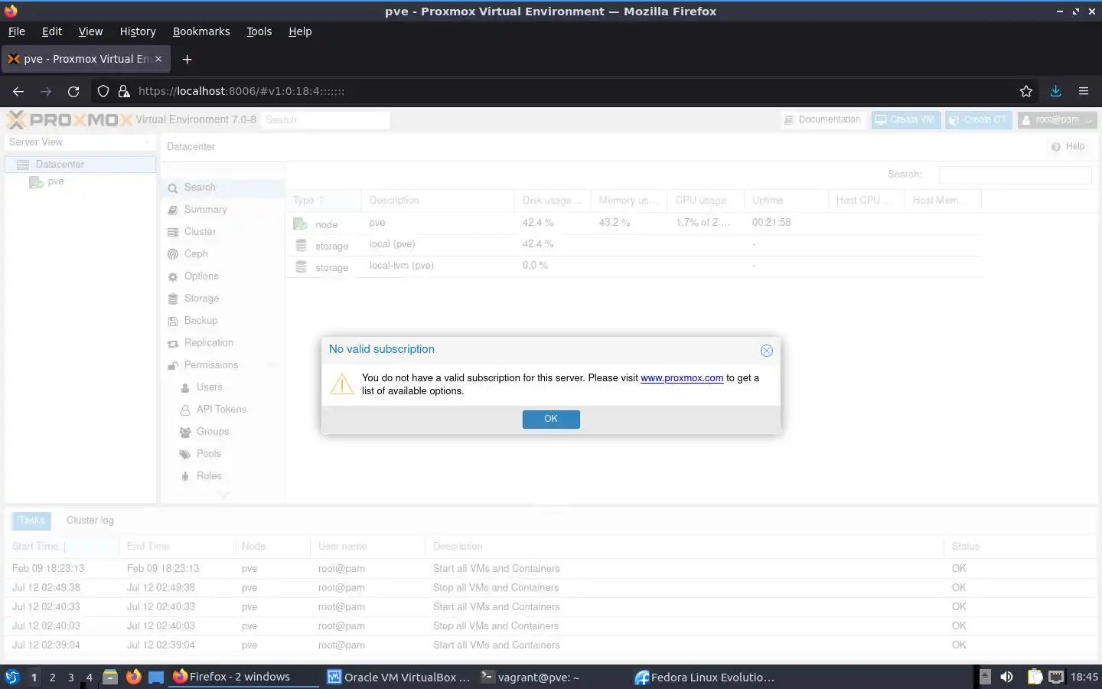The image size is (1102, 689).
Task: Open the Server View dropdown
Action: tap(80, 142)
